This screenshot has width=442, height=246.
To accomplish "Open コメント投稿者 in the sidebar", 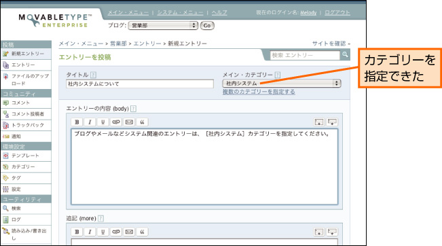I will (26, 114).
